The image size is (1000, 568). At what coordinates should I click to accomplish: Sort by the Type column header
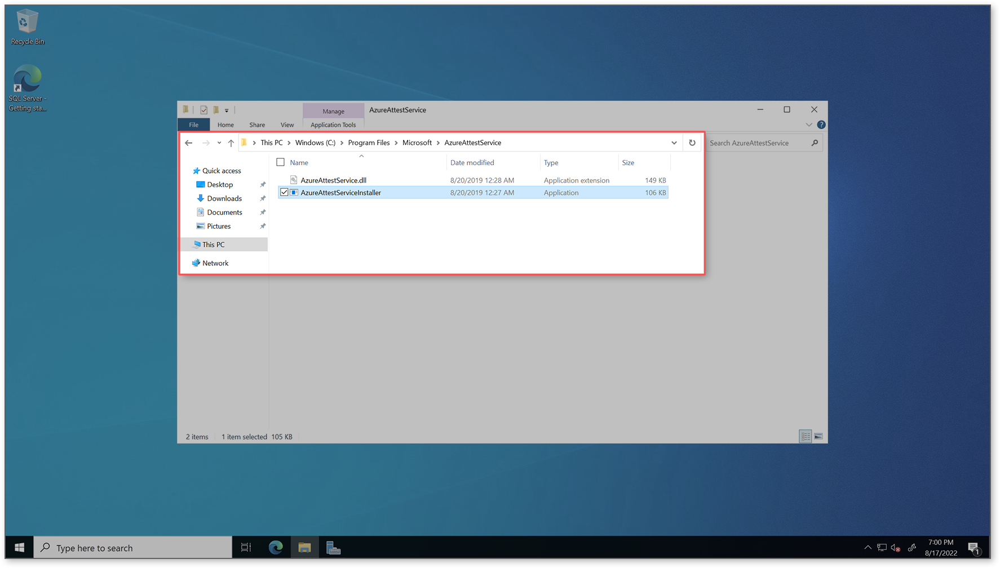(579, 162)
